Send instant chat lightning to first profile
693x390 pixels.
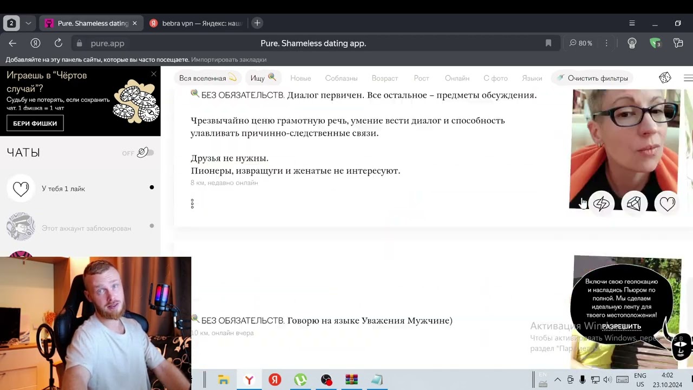tap(602, 204)
